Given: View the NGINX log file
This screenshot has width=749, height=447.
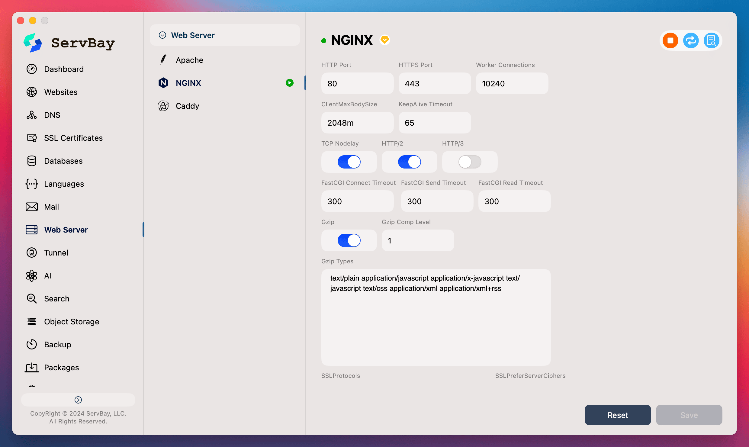Looking at the screenshot, I should [x=712, y=40].
